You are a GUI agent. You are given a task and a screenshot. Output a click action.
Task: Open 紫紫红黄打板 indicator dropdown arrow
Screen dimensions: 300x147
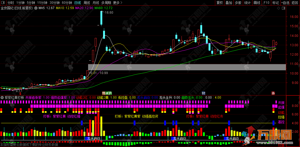pos(2,98)
